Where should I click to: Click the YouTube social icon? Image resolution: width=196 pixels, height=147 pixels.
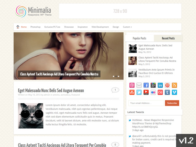point(146,92)
